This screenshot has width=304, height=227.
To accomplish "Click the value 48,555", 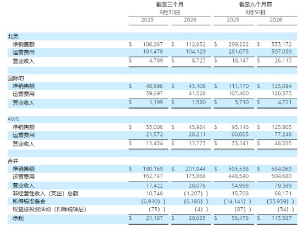I will (x=283, y=144).
